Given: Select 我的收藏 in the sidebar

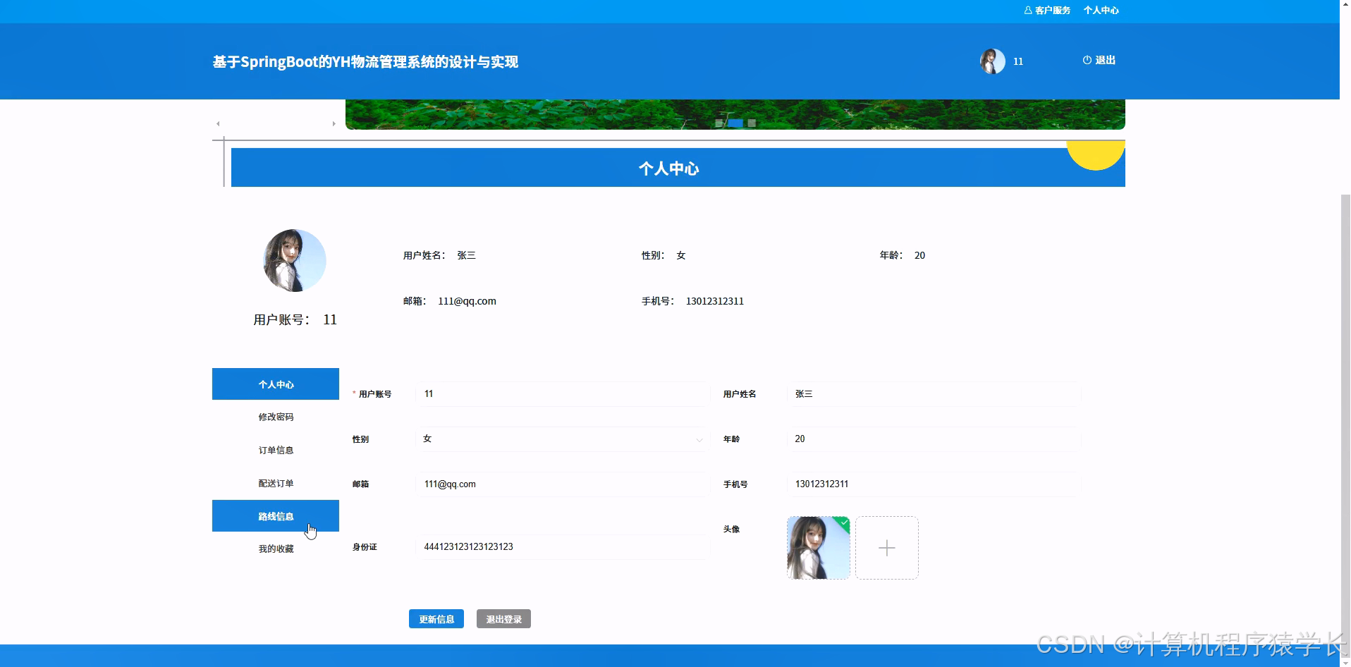Looking at the screenshot, I should (276, 548).
